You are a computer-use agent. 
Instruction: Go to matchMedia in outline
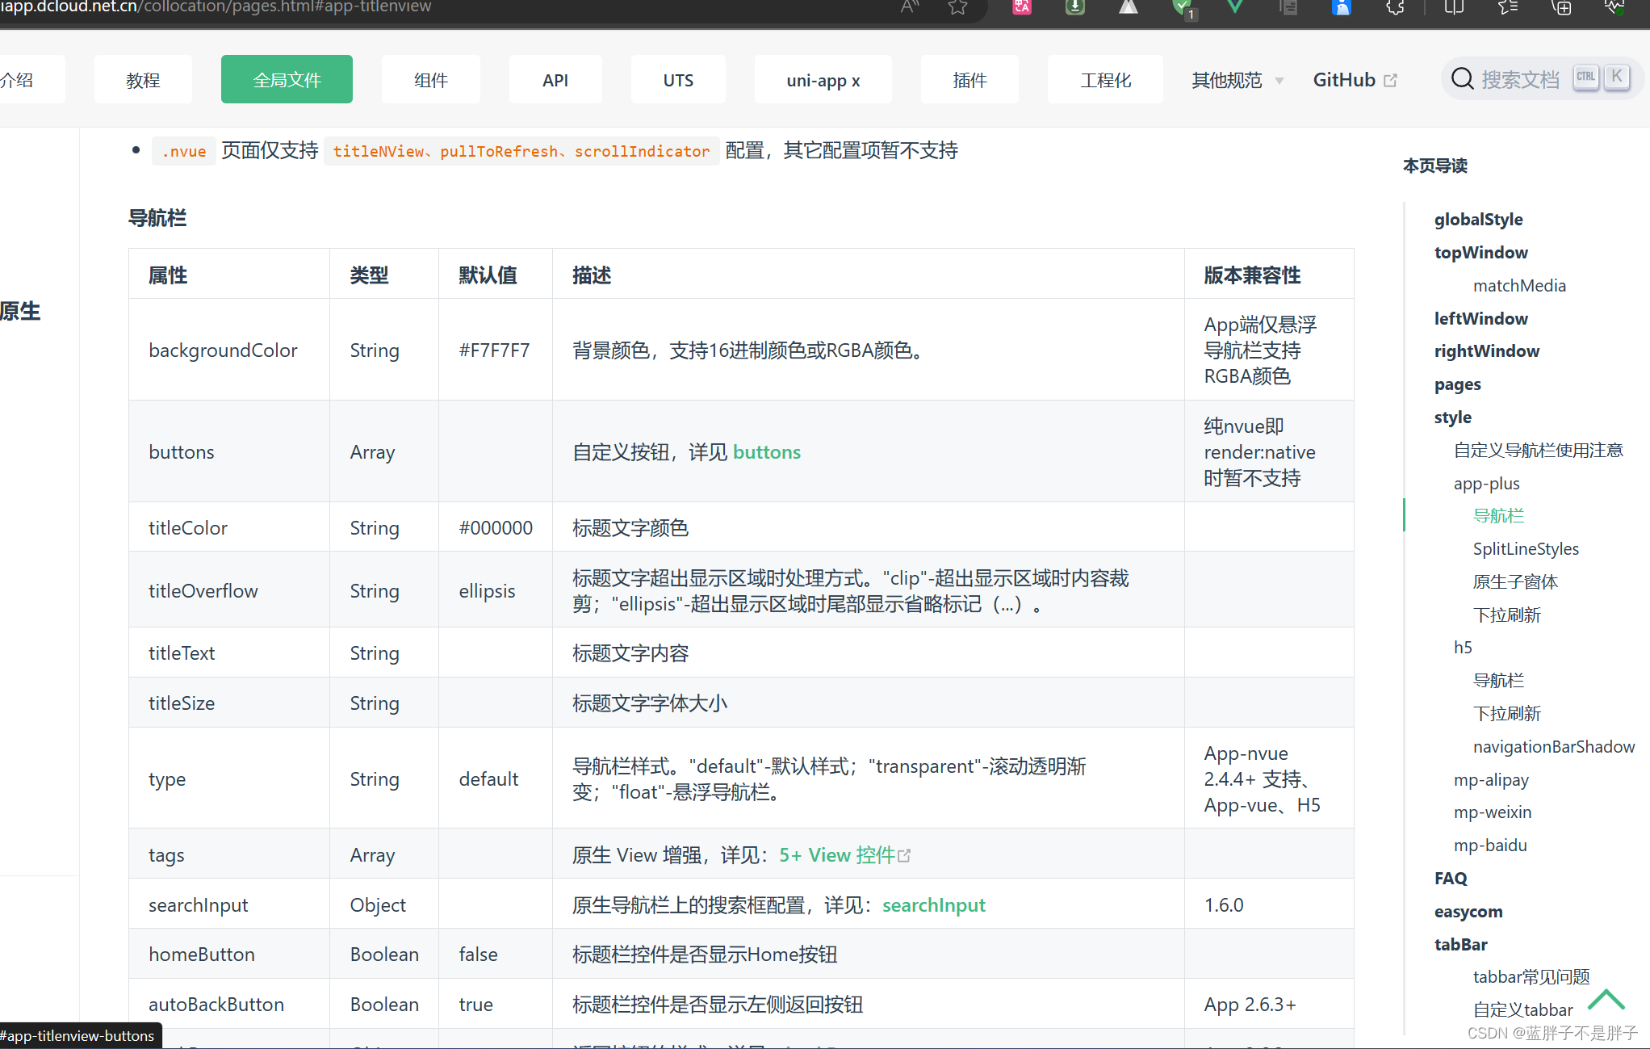pyautogui.click(x=1519, y=285)
